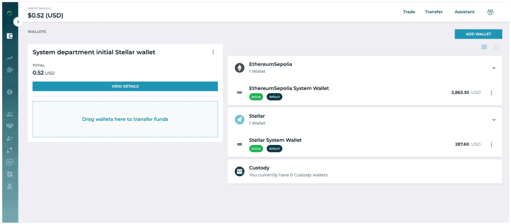
Task: Click the VIEW DETAILS button
Action: click(125, 86)
